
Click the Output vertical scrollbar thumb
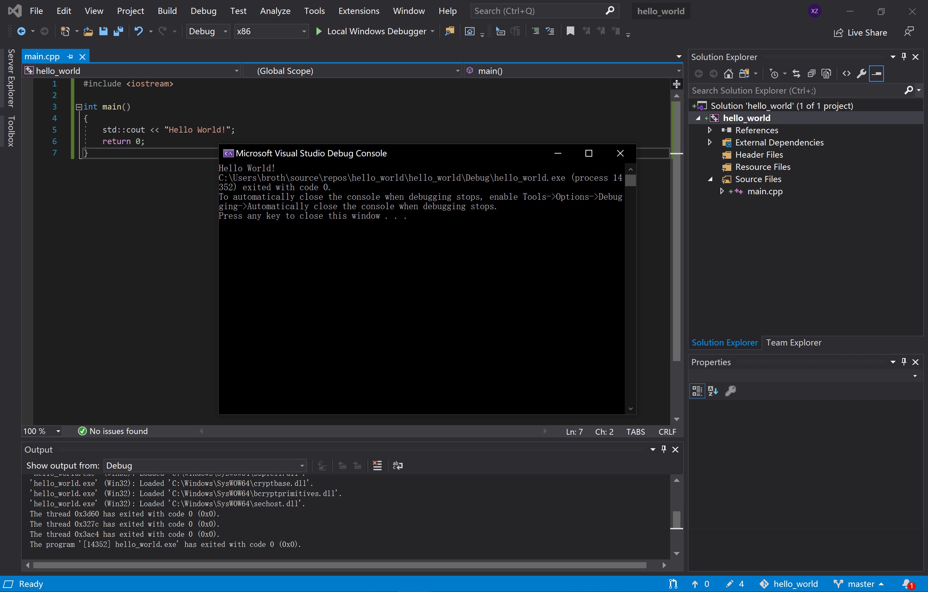[x=676, y=520]
